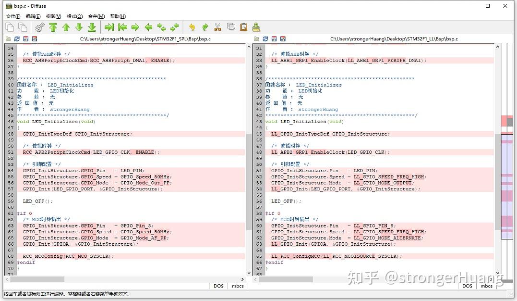The width and height of the screenshot is (517, 301).
Task: Click the left pane scroll-up arrow
Action: coord(249,47)
